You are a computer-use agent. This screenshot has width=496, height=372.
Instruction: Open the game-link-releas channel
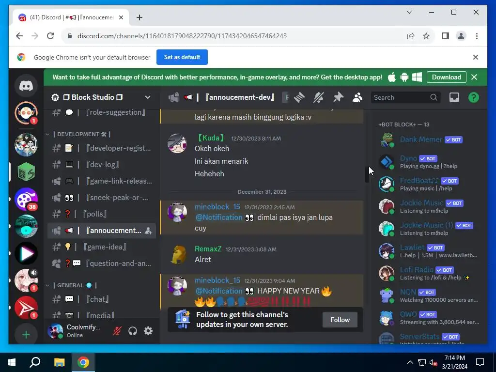(x=101, y=181)
